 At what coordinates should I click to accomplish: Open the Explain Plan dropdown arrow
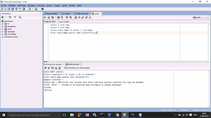coord(55,17)
